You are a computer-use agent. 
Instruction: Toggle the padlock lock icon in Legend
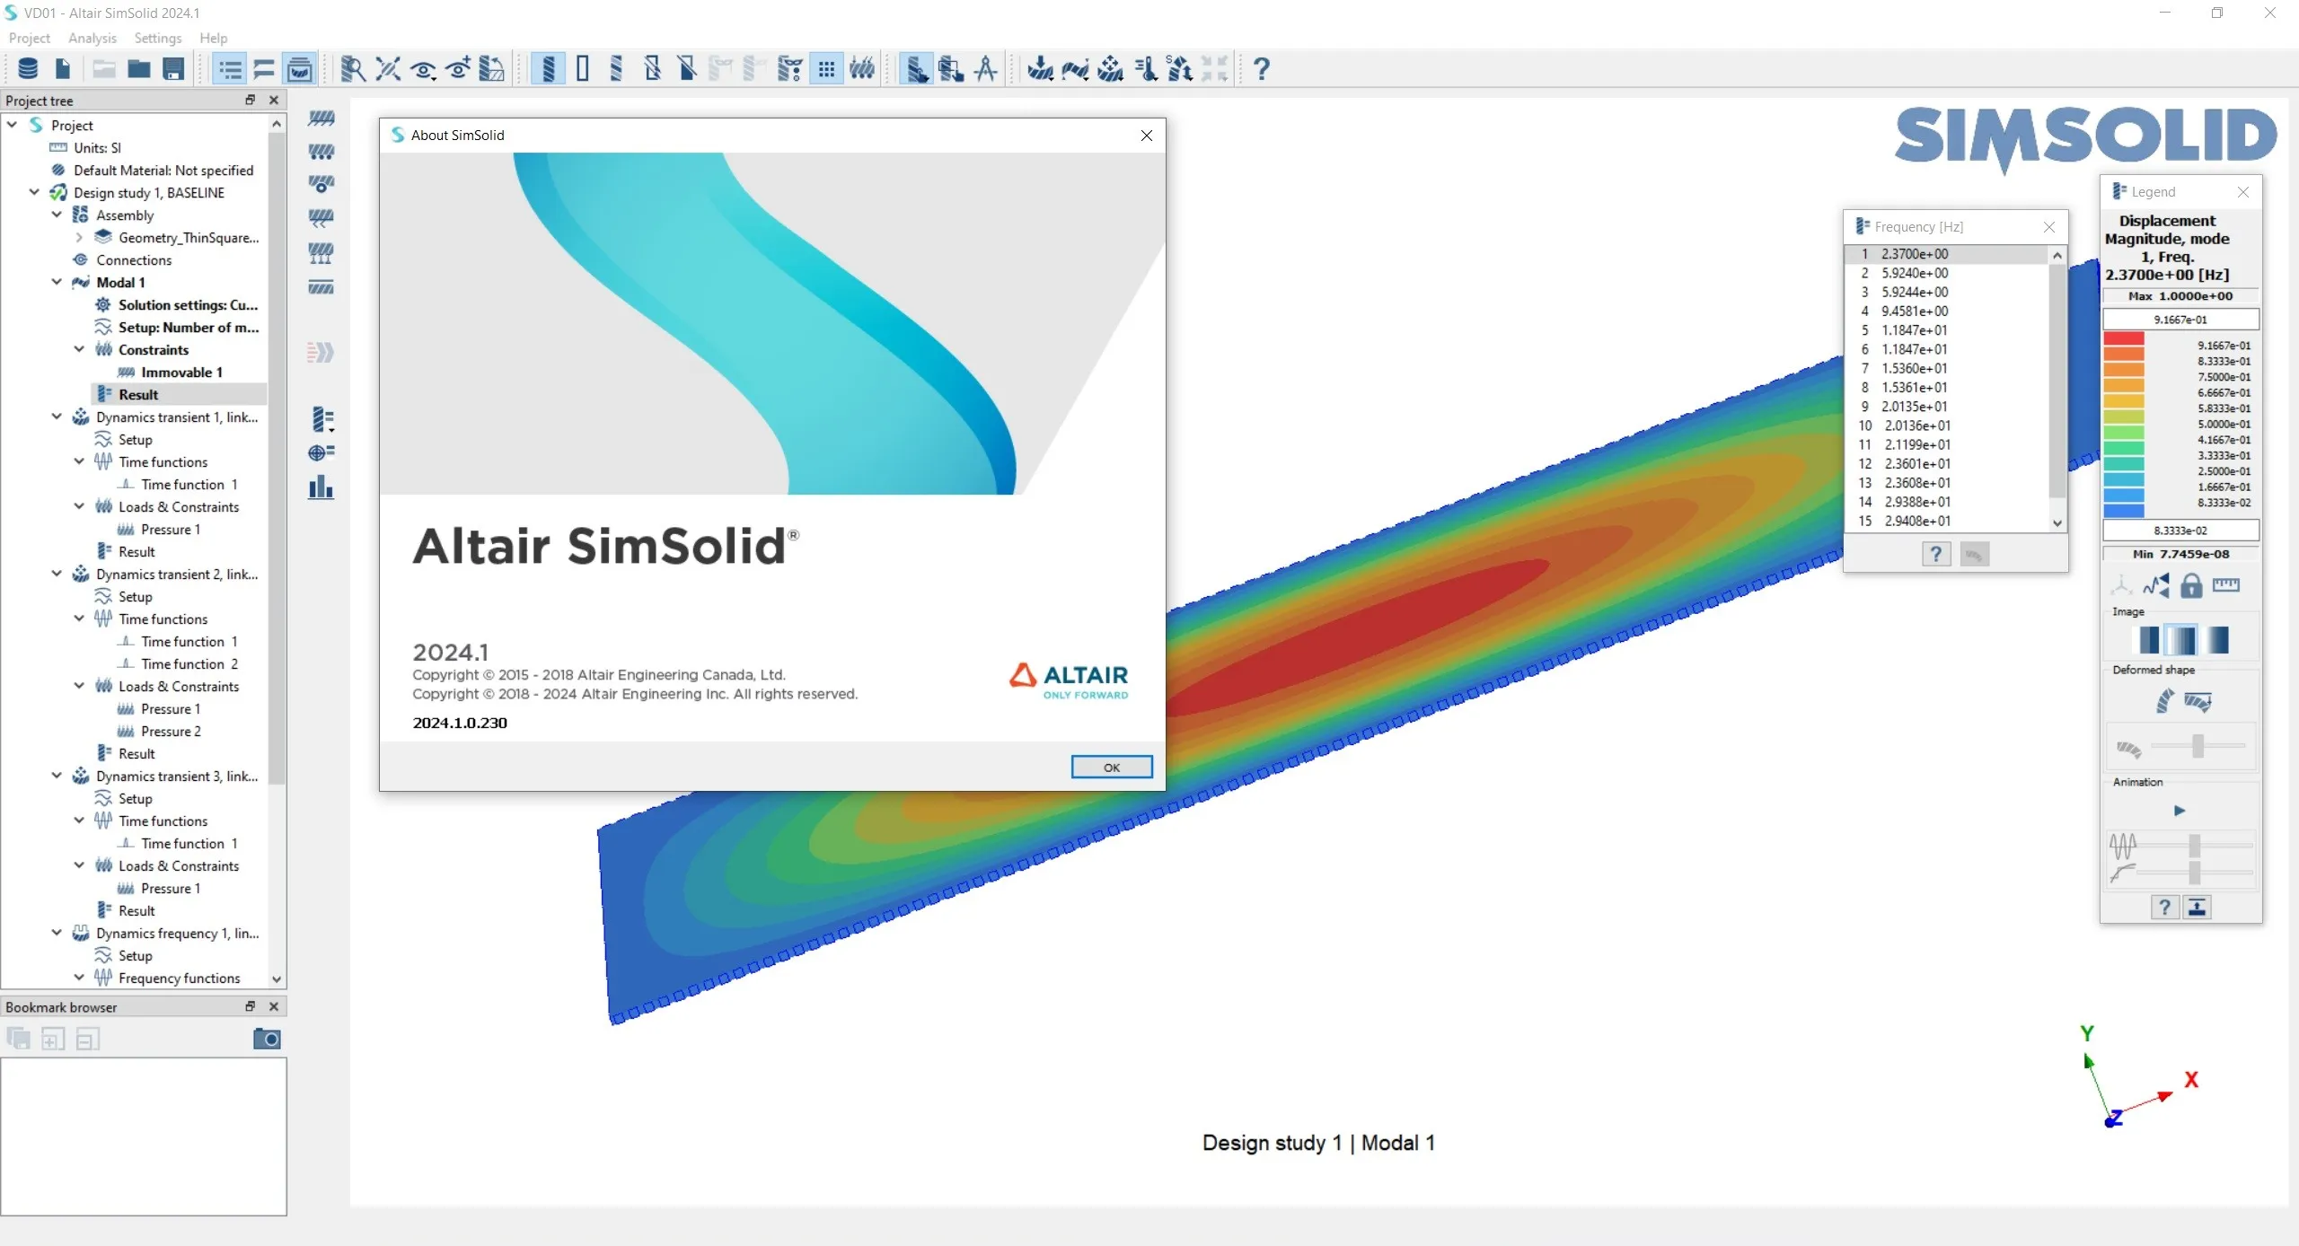(2191, 585)
